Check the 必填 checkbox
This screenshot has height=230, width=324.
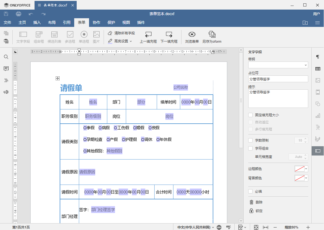click(x=250, y=191)
